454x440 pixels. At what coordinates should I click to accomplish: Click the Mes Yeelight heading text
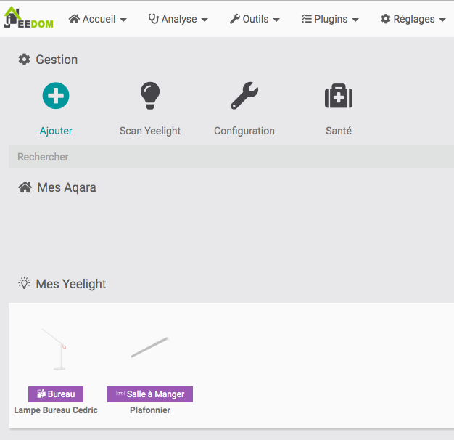point(71,284)
